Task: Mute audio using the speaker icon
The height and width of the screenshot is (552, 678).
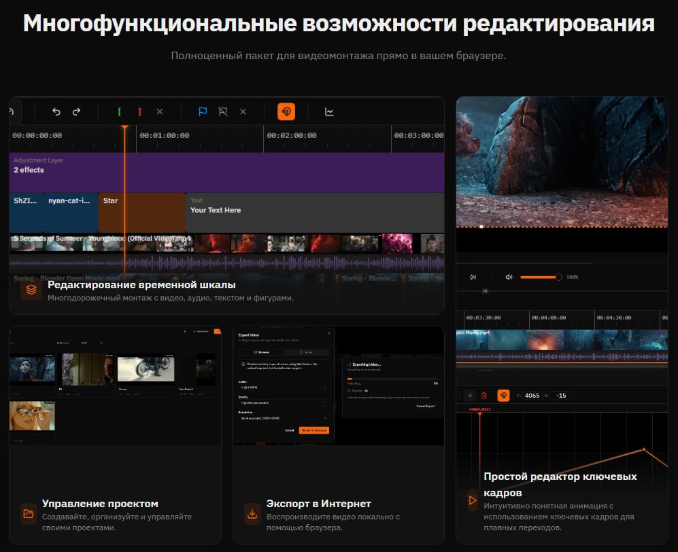Action: [509, 277]
